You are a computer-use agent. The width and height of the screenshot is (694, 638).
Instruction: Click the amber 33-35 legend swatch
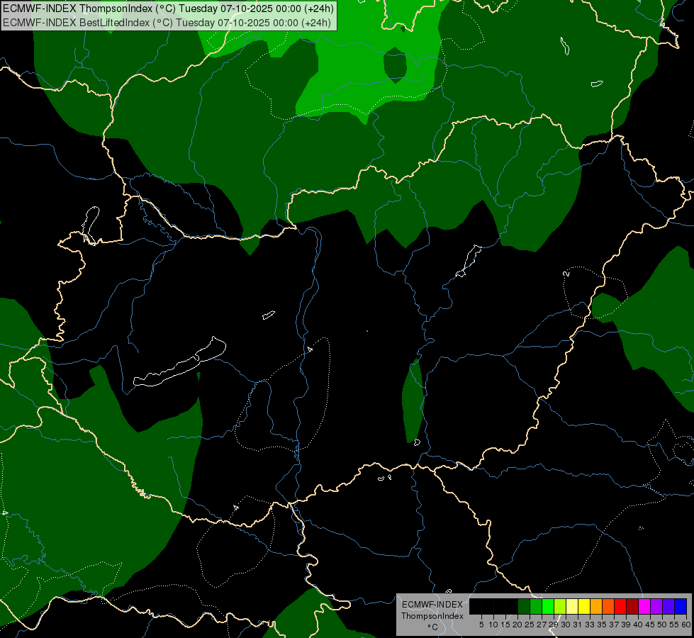click(596, 606)
